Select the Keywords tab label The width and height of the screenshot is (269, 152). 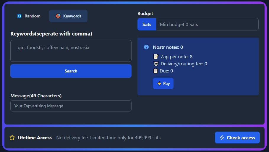[x=72, y=16]
